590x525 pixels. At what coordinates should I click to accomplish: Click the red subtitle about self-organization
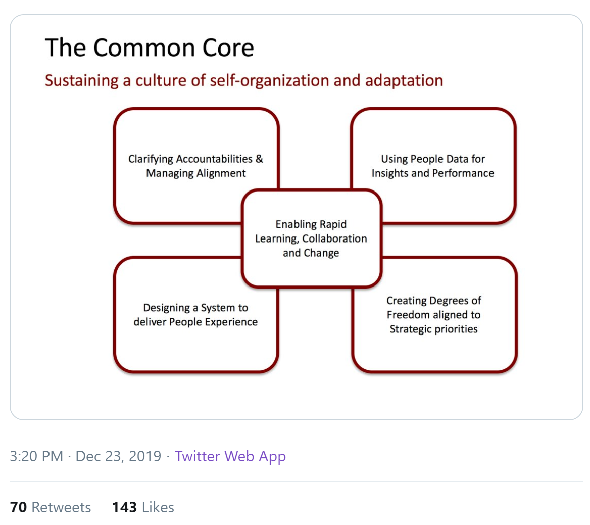click(x=244, y=80)
